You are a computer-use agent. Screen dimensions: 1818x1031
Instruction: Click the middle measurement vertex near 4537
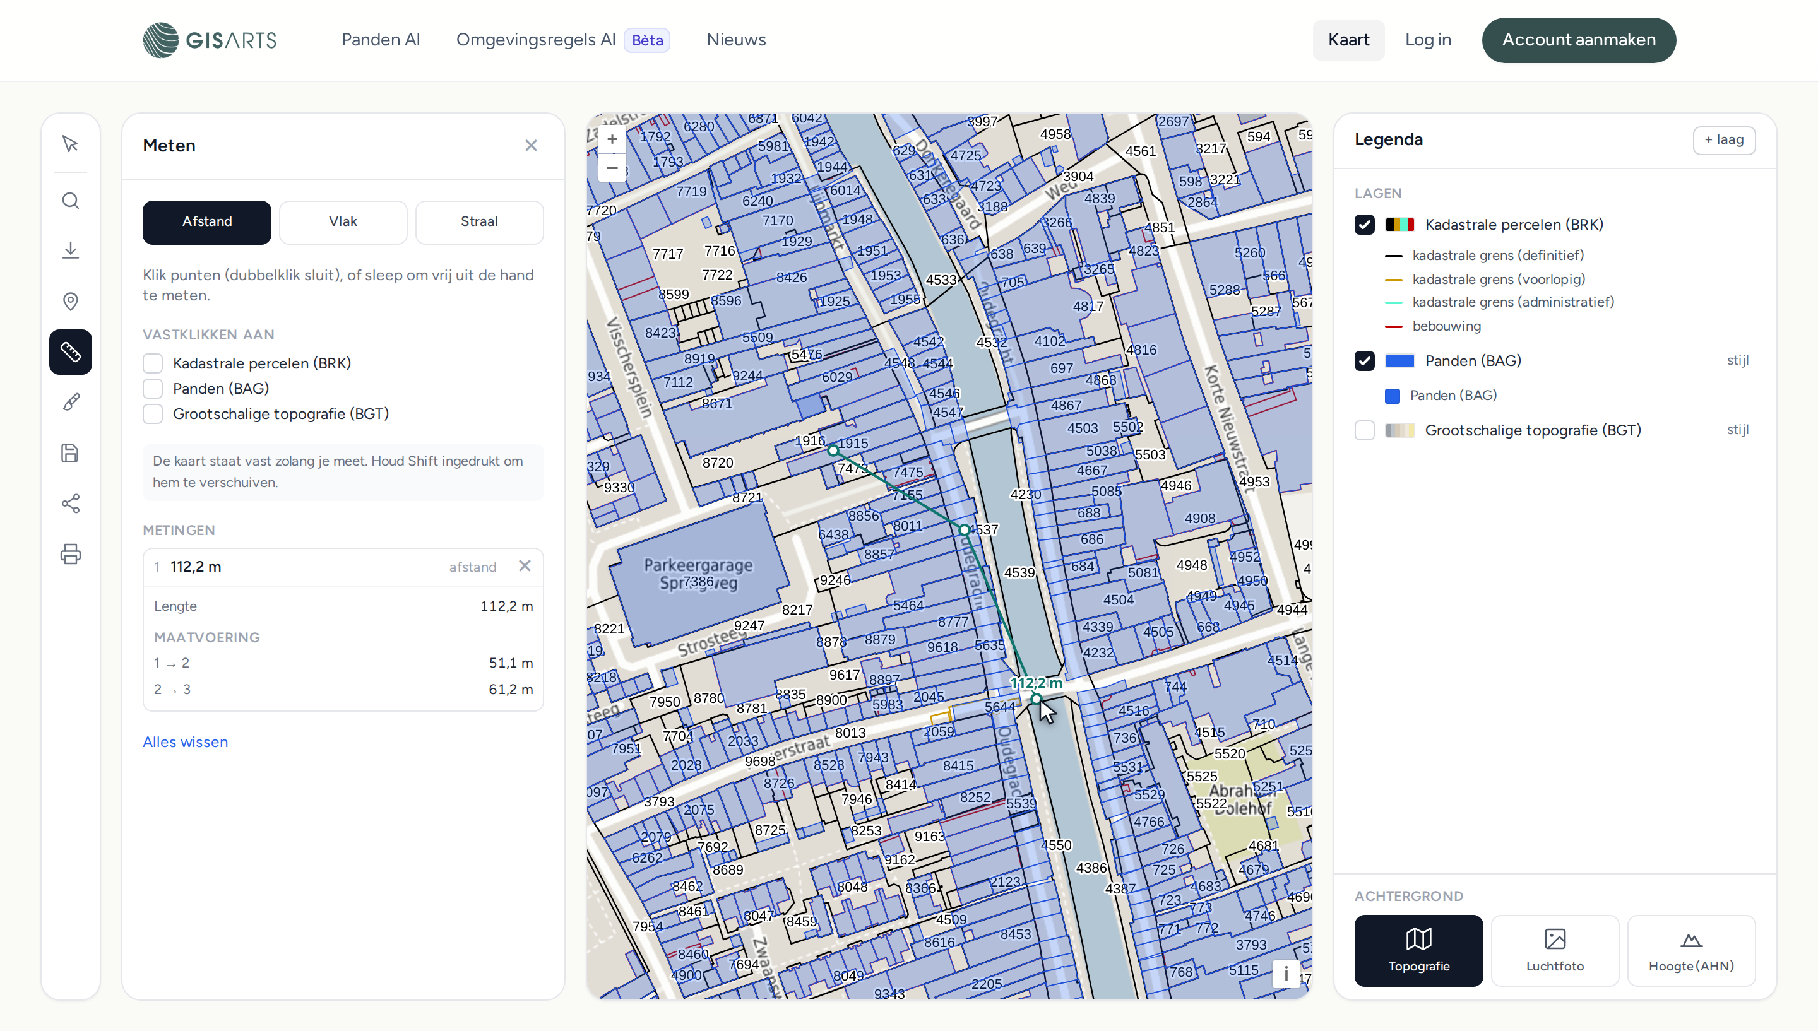click(x=965, y=529)
